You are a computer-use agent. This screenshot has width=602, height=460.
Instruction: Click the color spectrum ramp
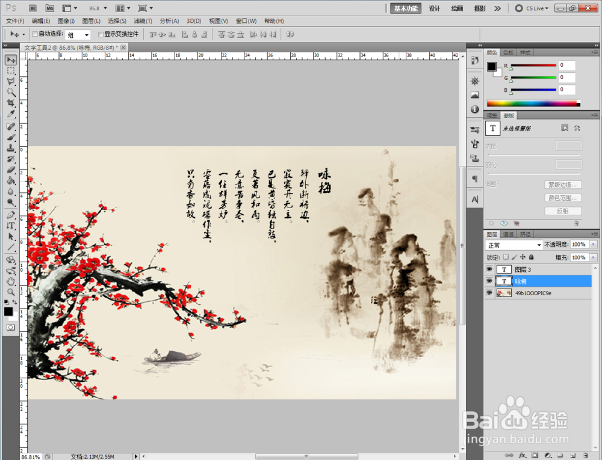(533, 103)
